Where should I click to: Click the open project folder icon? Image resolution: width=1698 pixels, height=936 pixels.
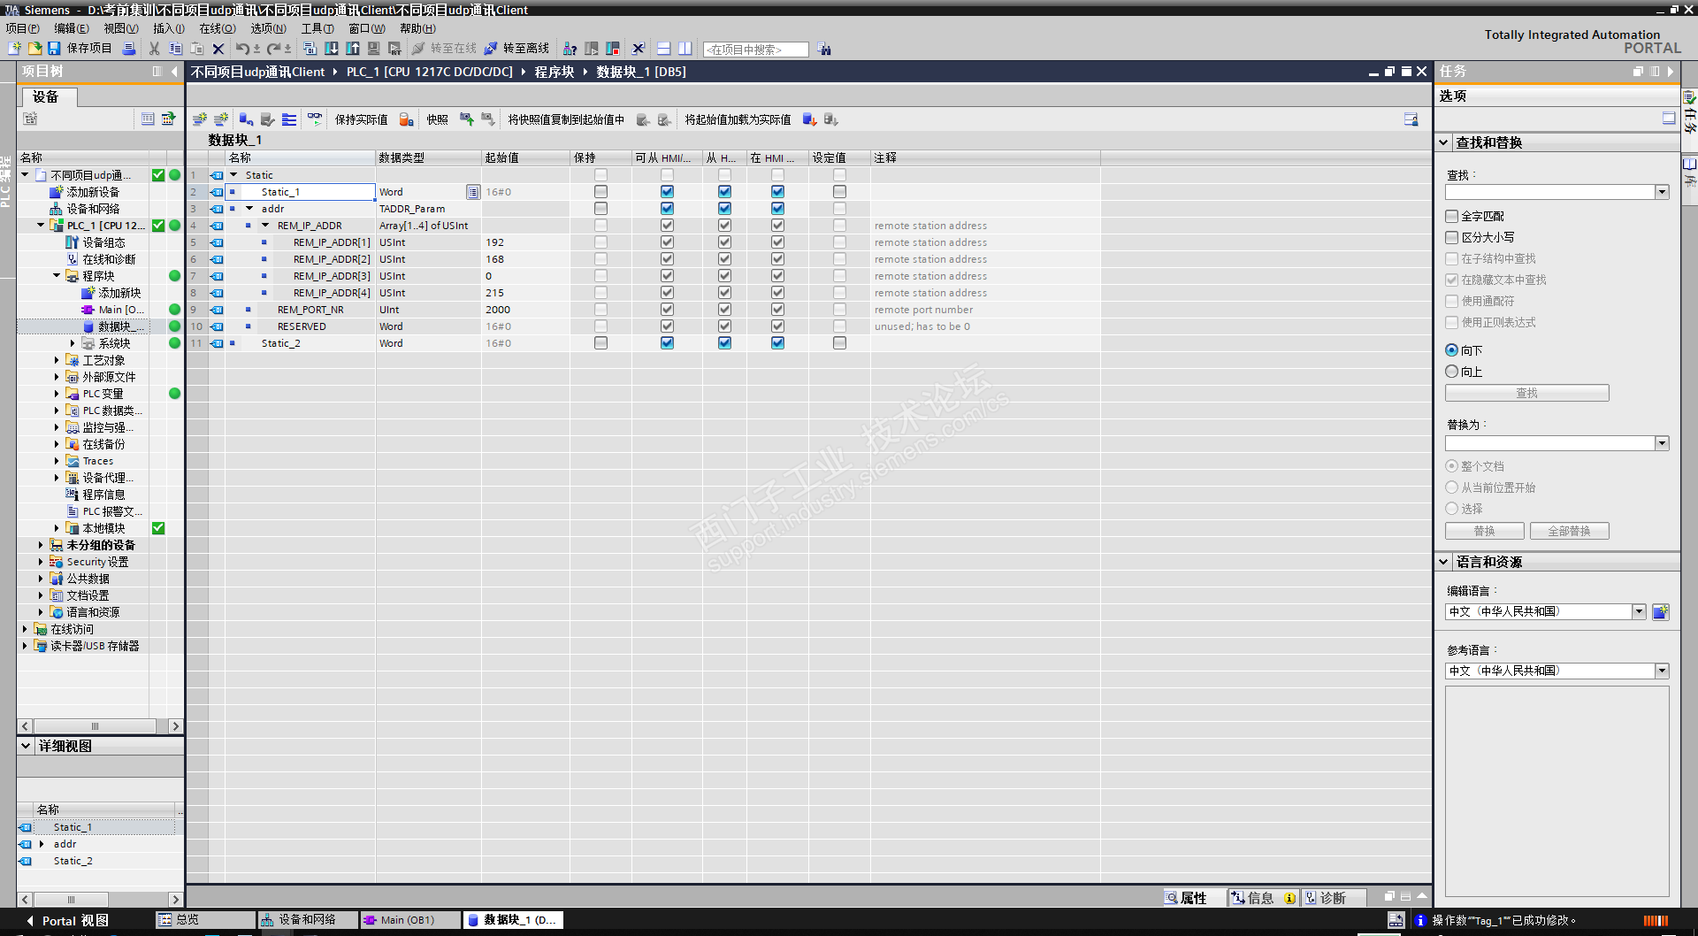(x=34, y=49)
